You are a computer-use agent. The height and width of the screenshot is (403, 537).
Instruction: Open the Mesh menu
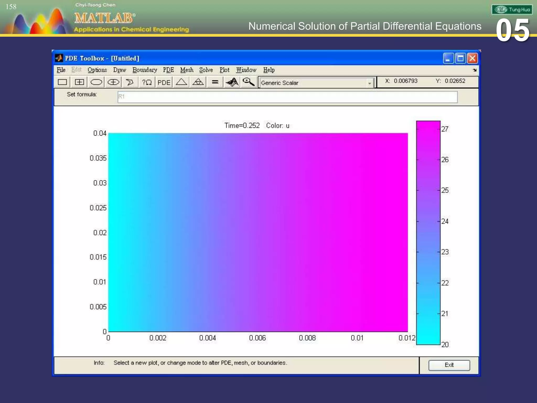(x=187, y=70)
